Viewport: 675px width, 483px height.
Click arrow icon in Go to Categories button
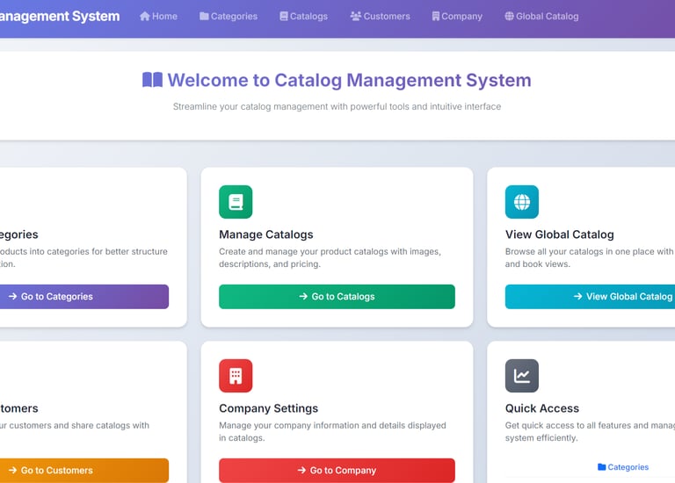13,296
